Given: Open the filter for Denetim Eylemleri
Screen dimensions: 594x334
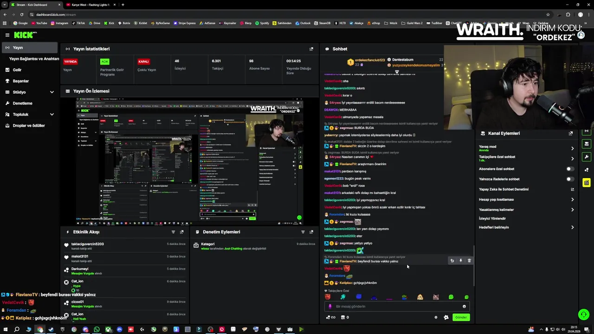Looking at the screenshot, I should click(303, 232).
